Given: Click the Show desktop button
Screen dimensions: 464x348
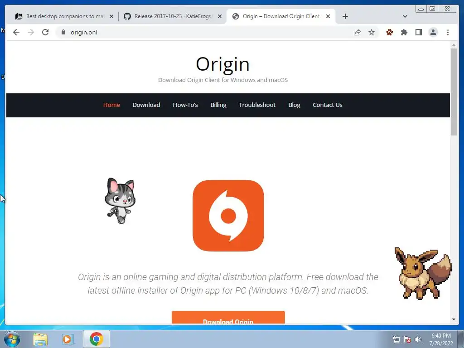Looking at the screenshot, I should click(x=461, y=339).
